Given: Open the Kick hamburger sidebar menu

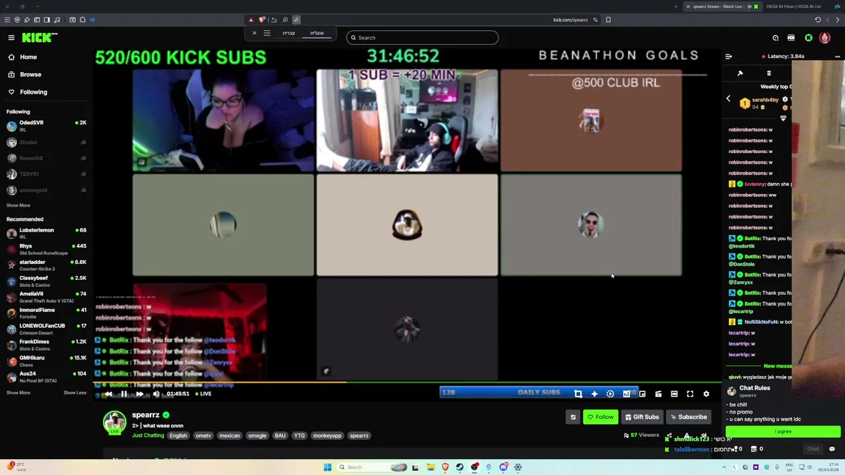Looking at the screenshot, I should [x=11, y=38].
